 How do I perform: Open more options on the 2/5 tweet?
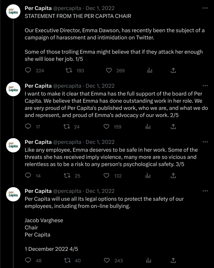pyautogui.click(x=205, y=86)
